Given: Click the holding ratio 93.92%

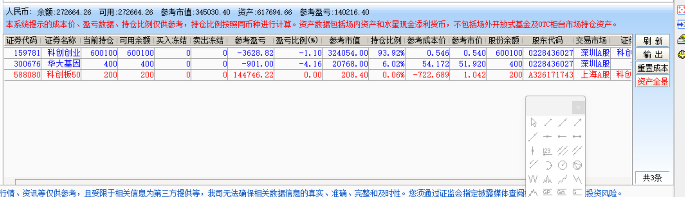Looking at the screenshot, I should 391,53.
